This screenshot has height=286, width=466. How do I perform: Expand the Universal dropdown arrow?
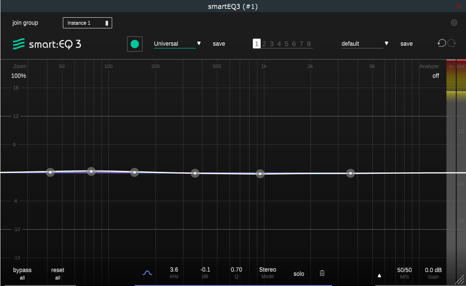[199, 43]
